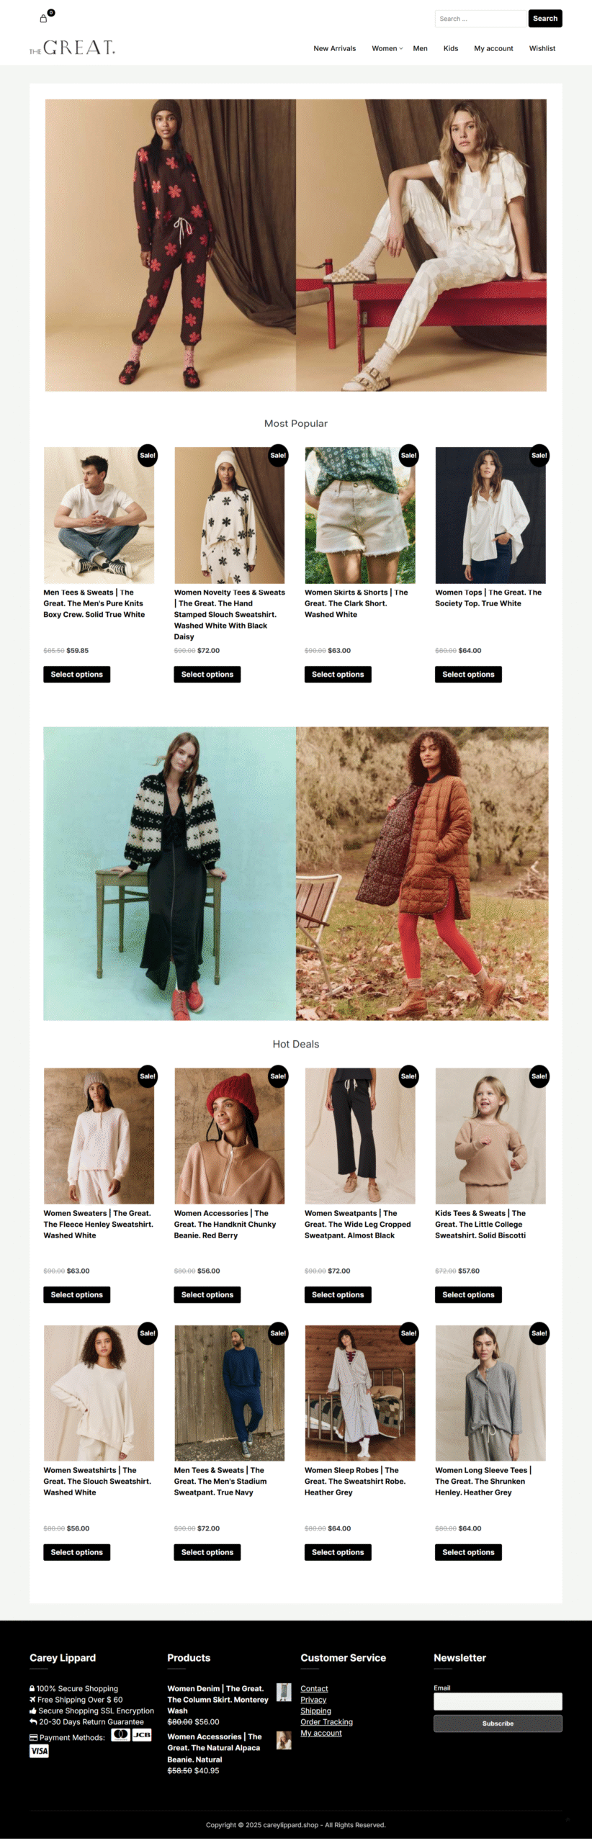Click the VISA payment icon in footer

coord(39,1751)
